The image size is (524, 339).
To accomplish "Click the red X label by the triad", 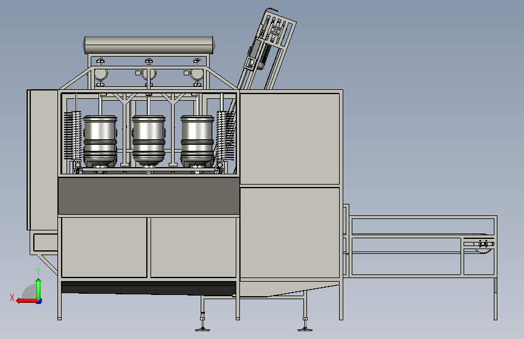I will pyautogui.click(x=12, y=297).
